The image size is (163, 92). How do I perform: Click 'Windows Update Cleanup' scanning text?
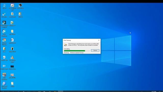(77, 53)
